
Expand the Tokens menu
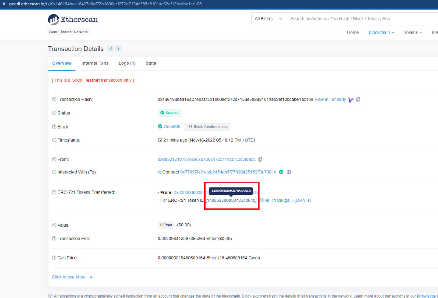coord(413,32)
